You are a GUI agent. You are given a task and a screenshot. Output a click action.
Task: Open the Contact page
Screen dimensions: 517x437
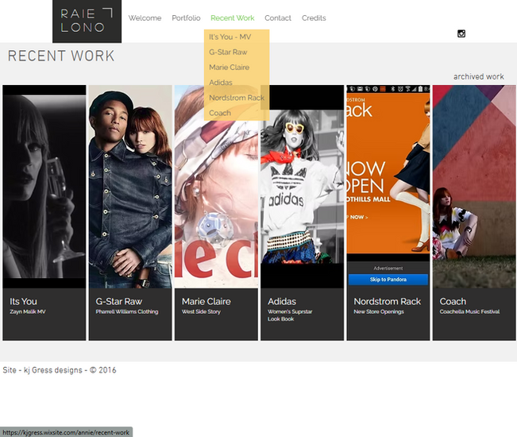pos(278,18)
